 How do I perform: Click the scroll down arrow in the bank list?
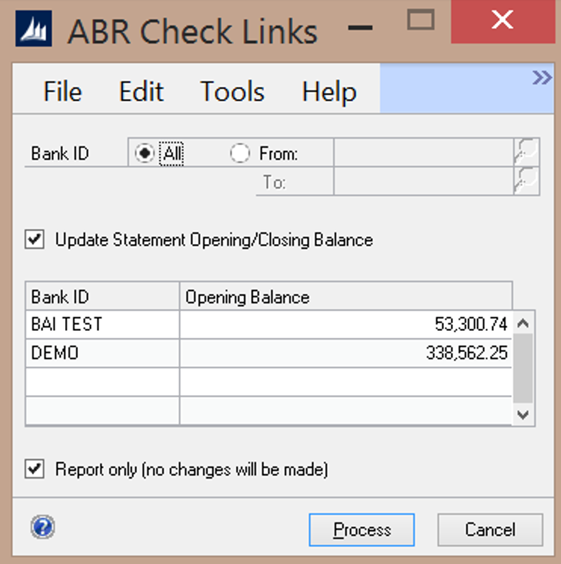click(523, 414)
